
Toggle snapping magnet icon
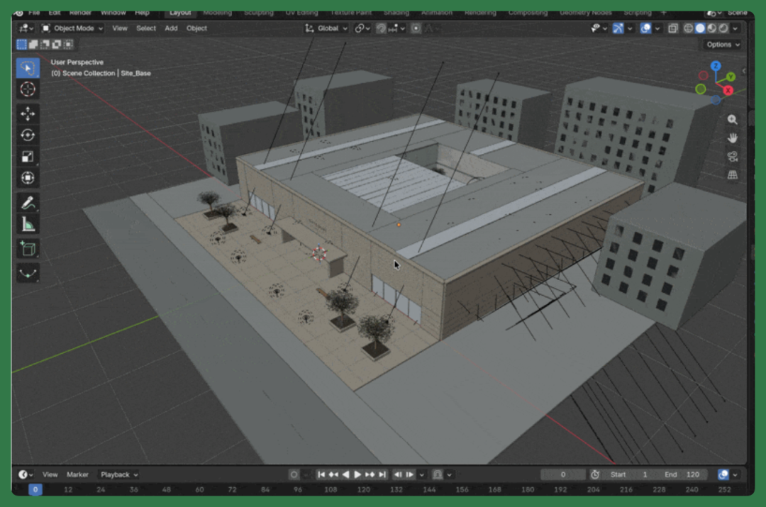coord(381,28)
